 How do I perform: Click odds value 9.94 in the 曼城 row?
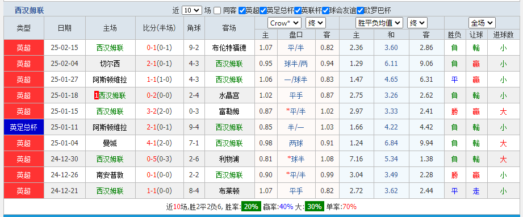point(426,143)
